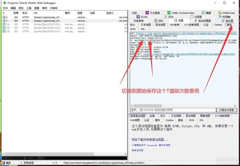240x166 pixels.
Task: Switch to the 开始使用 tab
Action: pyautogui.click(x=138, y=21)
